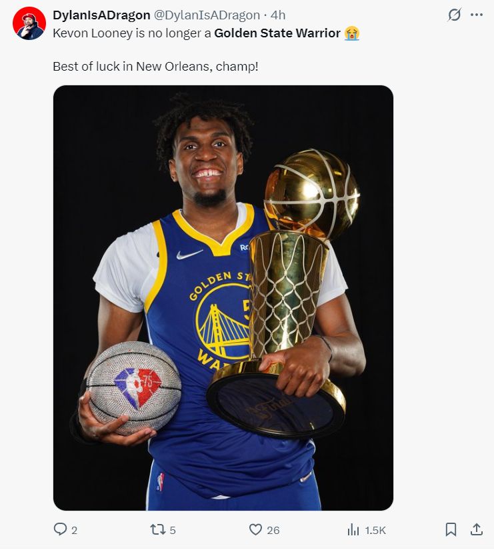This screenshot has width=494, height=550.
Task: Click the 'Best of luck in New Orleans' text
Action: click(x=155, y=67)
